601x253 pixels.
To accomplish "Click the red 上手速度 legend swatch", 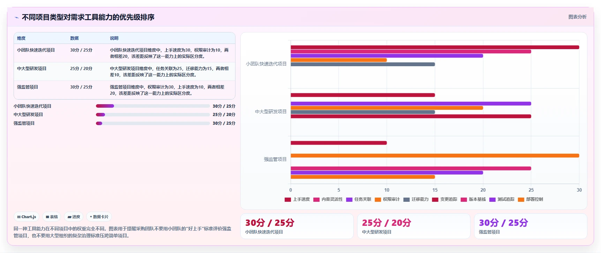I will coord(288,200).
